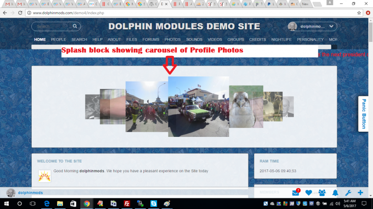Bookmark the page with the star icon
This screenshot has width=373, height=209.
click(x=359, y=13)
